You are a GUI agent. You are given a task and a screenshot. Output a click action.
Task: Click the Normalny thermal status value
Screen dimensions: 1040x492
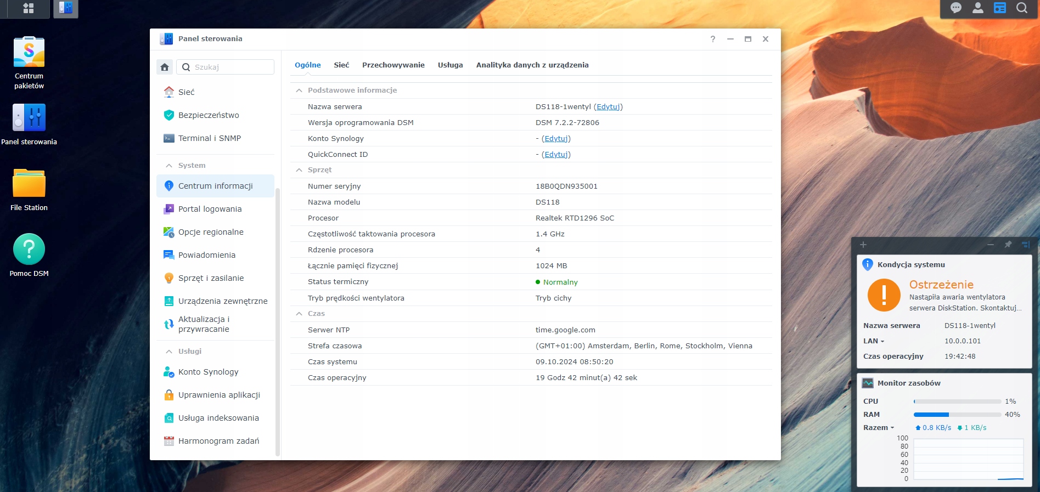pyautogui.click(x=560, y=282)
